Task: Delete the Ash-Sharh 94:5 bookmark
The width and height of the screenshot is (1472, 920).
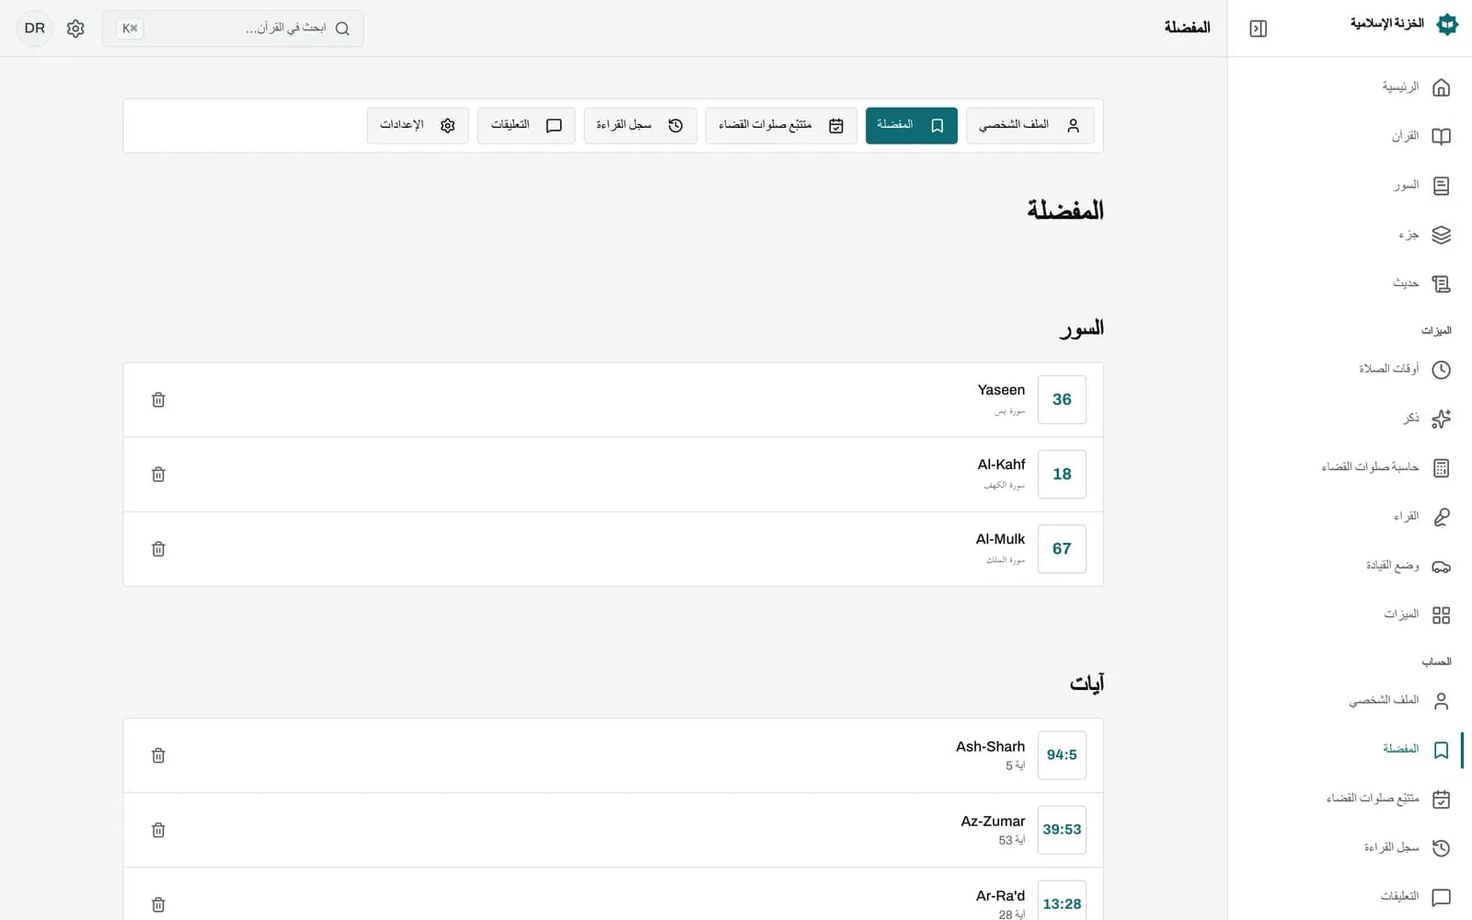Action: 158,755
